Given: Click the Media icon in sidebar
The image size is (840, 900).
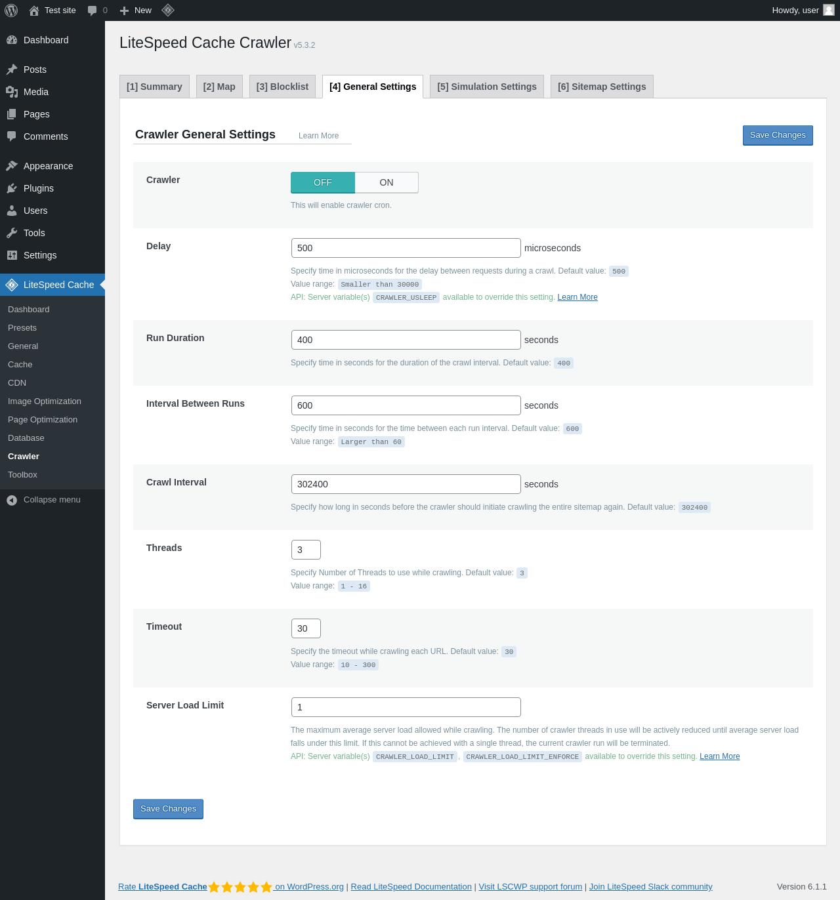Looking at the screenshot, I should click(12, 92).
